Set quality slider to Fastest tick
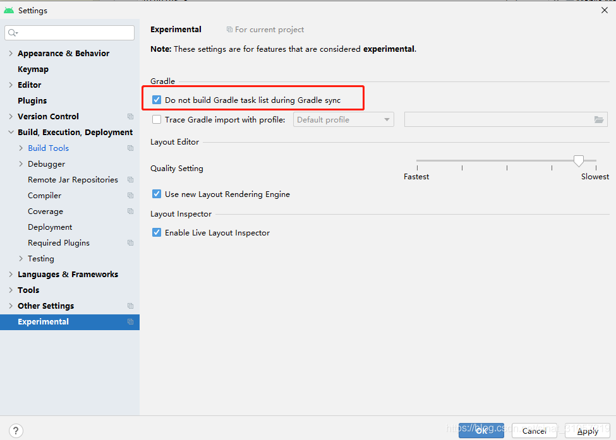This screenshot has height=440, width=616. [417, 167]
